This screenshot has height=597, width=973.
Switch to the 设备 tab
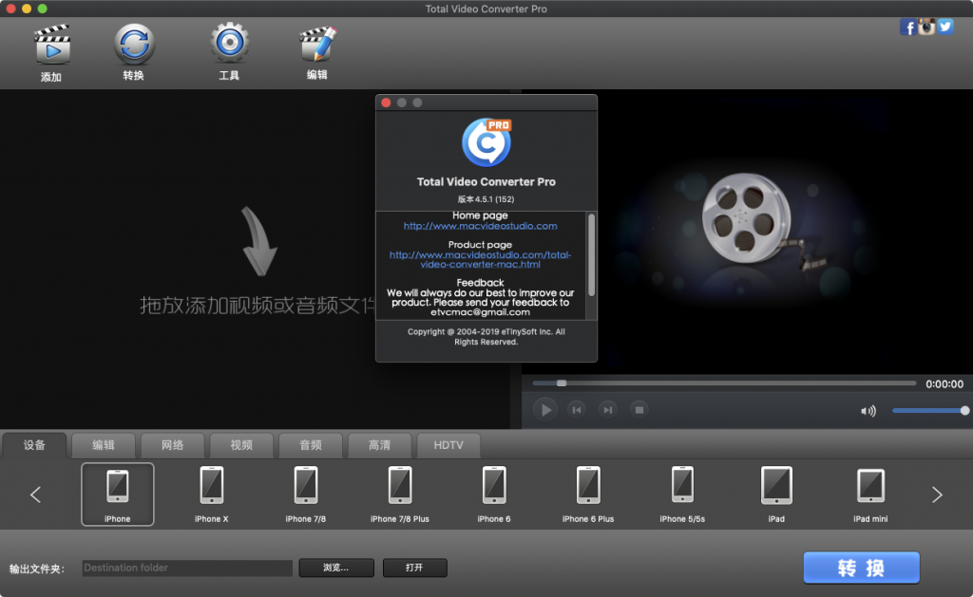coord(34,445)
